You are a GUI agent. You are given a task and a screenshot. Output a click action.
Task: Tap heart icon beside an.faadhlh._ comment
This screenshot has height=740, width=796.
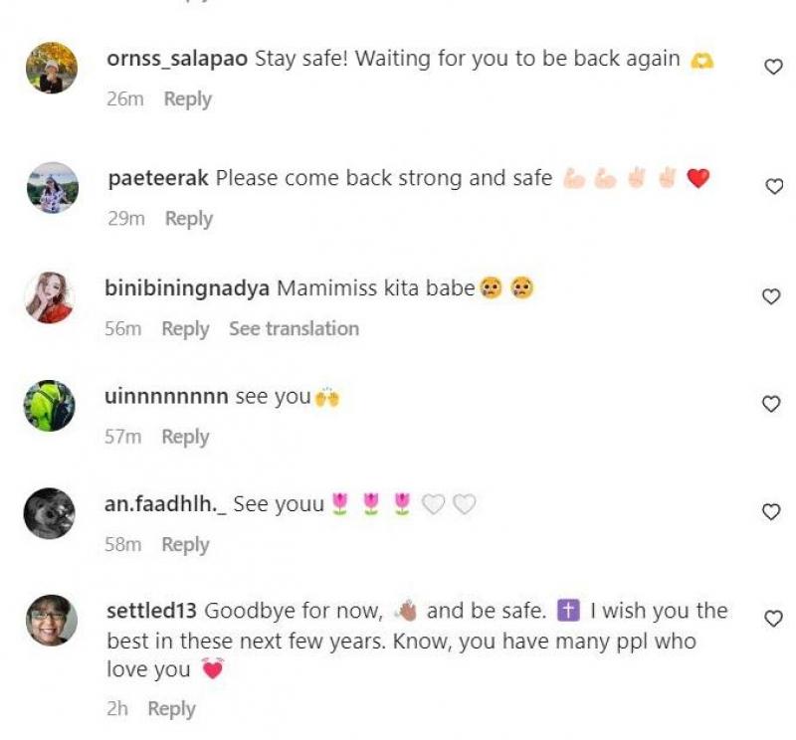tap(771, 511)
